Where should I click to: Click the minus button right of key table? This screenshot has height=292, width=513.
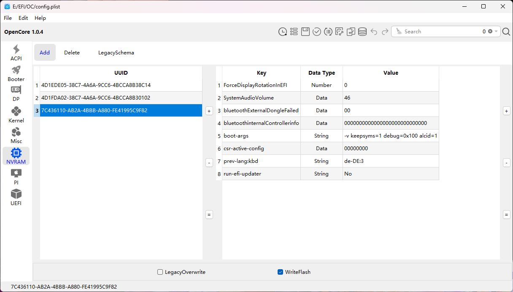point(507,163)
